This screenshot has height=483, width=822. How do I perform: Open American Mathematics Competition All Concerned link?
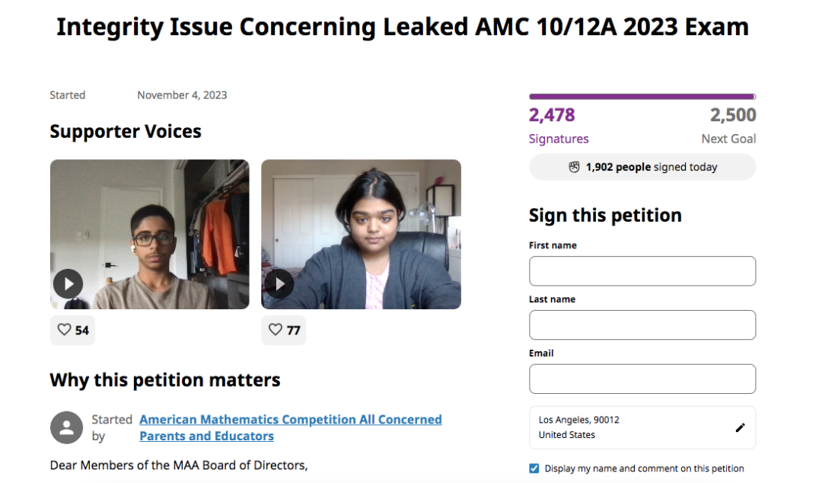tap(291, 420)
